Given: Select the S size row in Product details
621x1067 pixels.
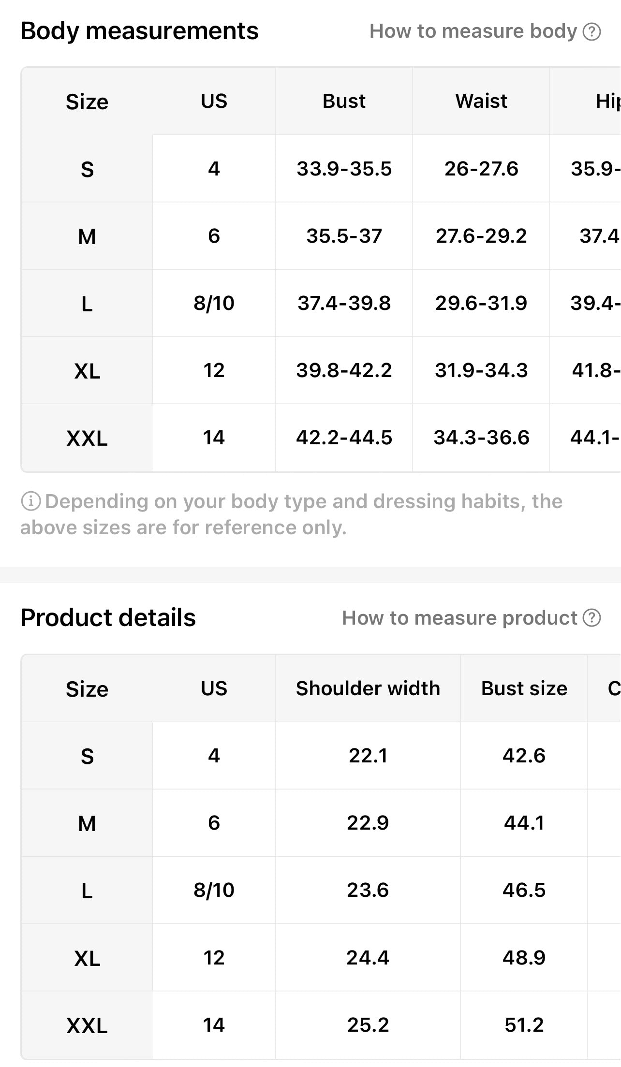Looking at the screenshot, I should 321,756.
